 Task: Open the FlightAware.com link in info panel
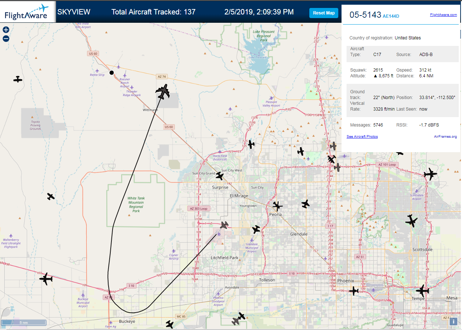pyautogui.click(x=443, y=15)
